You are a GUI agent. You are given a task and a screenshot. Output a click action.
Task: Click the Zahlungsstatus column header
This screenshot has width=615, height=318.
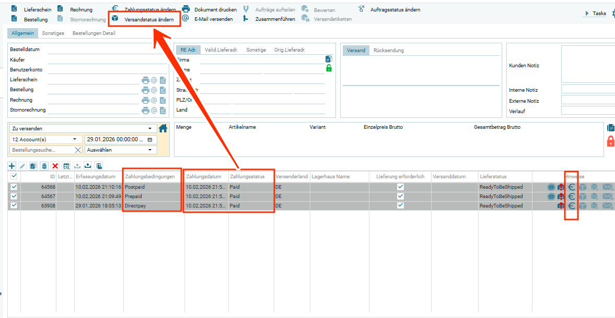click(251, 177)
